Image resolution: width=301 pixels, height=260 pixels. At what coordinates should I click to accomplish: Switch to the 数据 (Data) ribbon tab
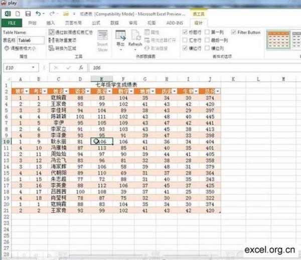coord(114,23)
